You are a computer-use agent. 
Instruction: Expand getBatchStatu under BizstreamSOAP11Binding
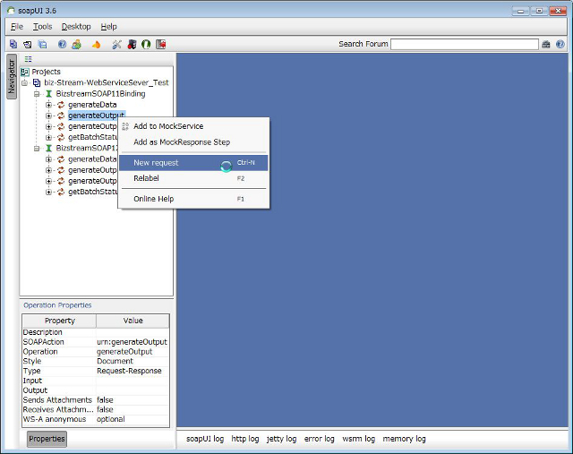[48, 137]
